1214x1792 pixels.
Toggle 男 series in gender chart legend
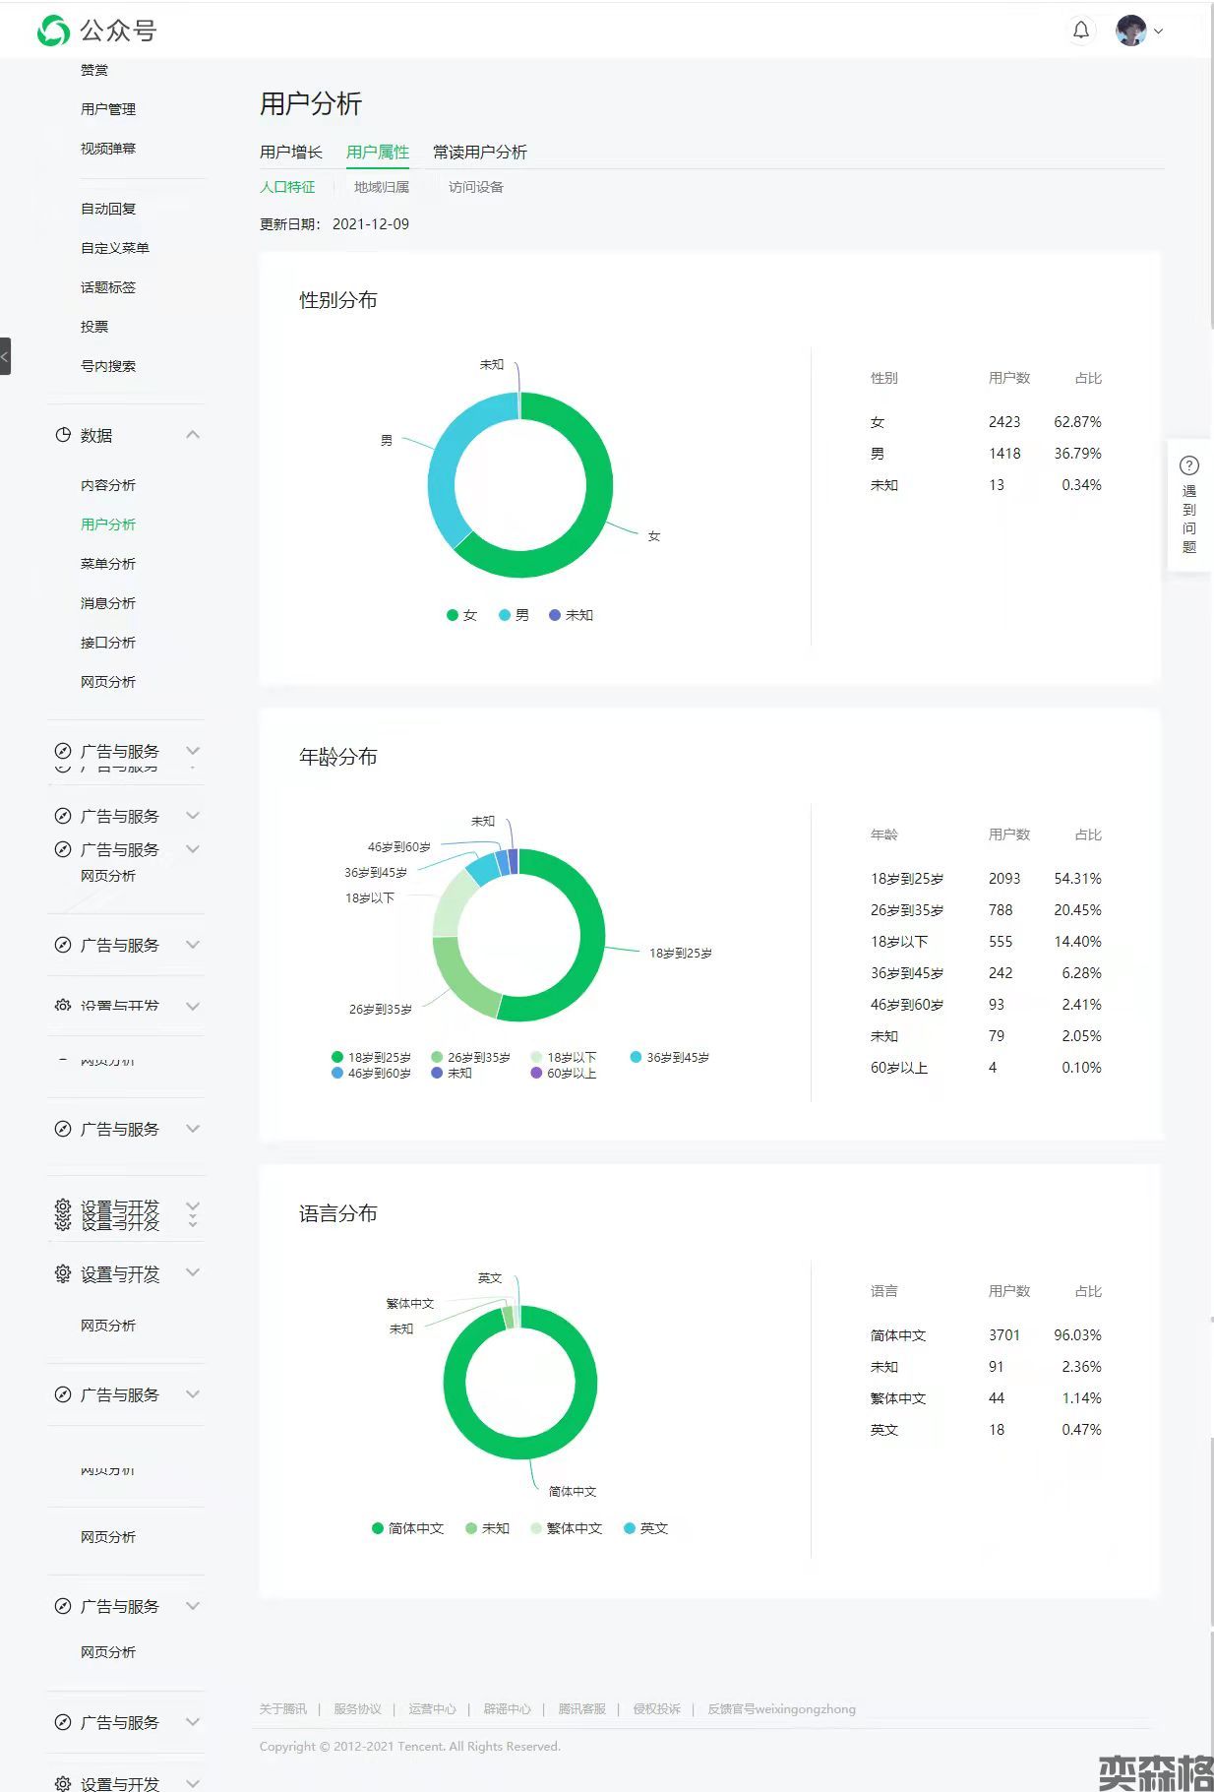tap(514, 615)
